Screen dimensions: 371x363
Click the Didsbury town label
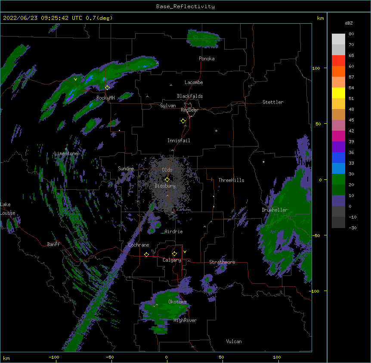(x=165, y=186)
